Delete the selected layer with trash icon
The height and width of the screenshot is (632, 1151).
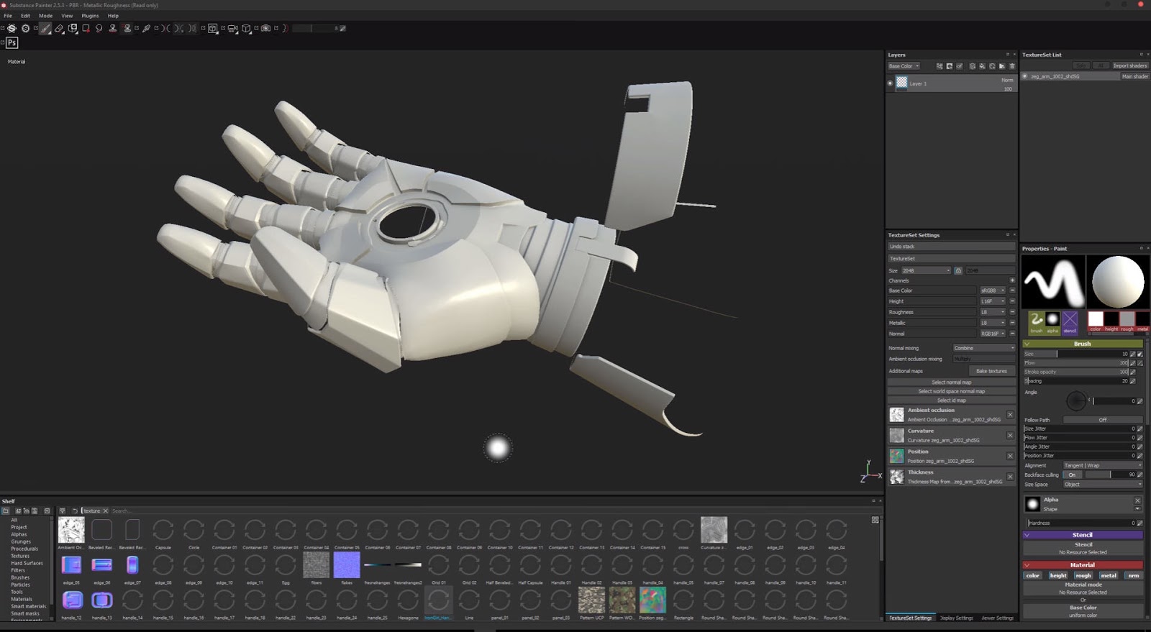coord(1012,66)
